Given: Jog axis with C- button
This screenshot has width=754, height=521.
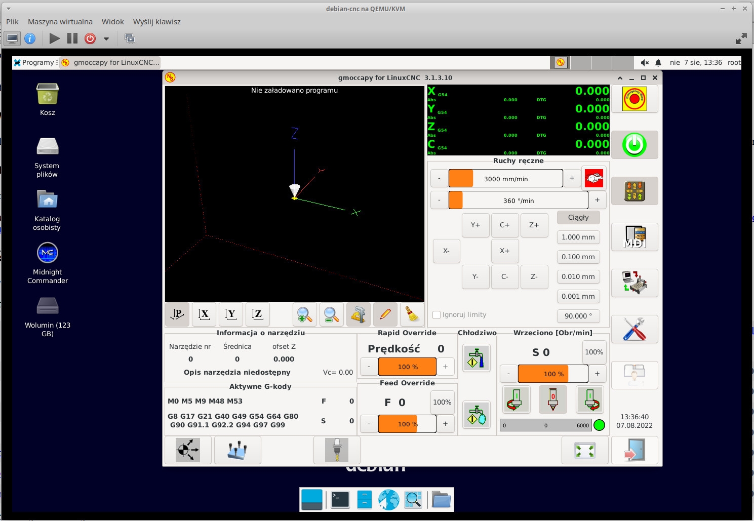Looking at the screenshot, I should click(505, 277).
